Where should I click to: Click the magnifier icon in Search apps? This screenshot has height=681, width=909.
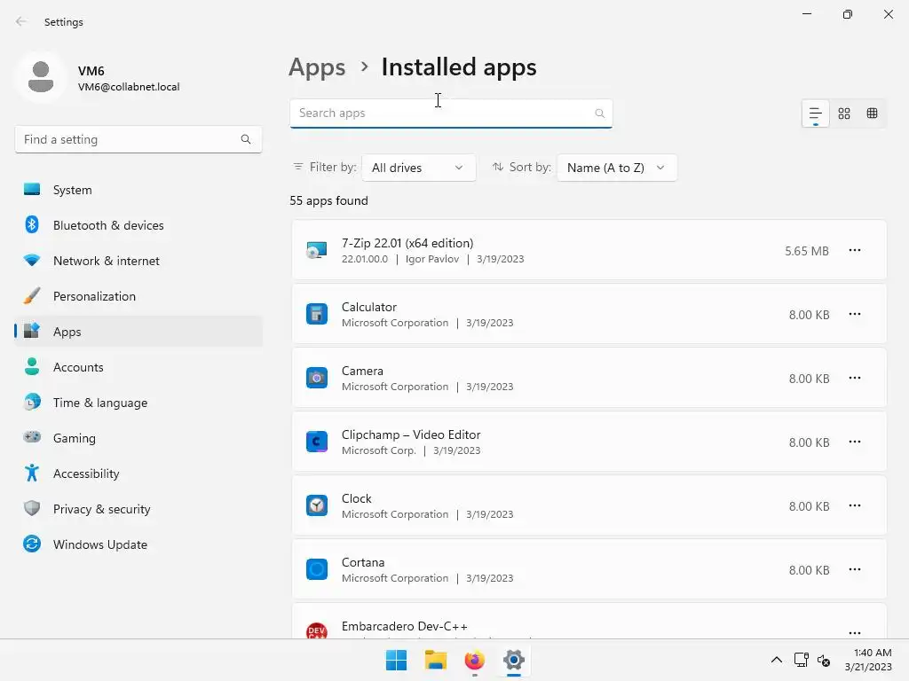point(599,113)
